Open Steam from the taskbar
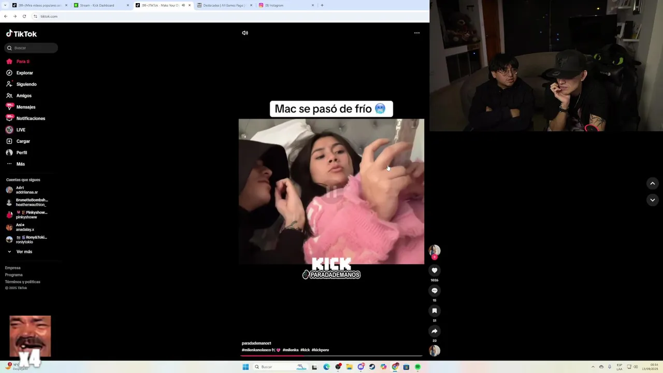Image resolution: width=663 pixels, height=373 pixels. tap(372, 367)
